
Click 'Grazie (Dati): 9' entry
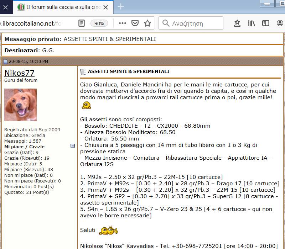click(21, 153)
